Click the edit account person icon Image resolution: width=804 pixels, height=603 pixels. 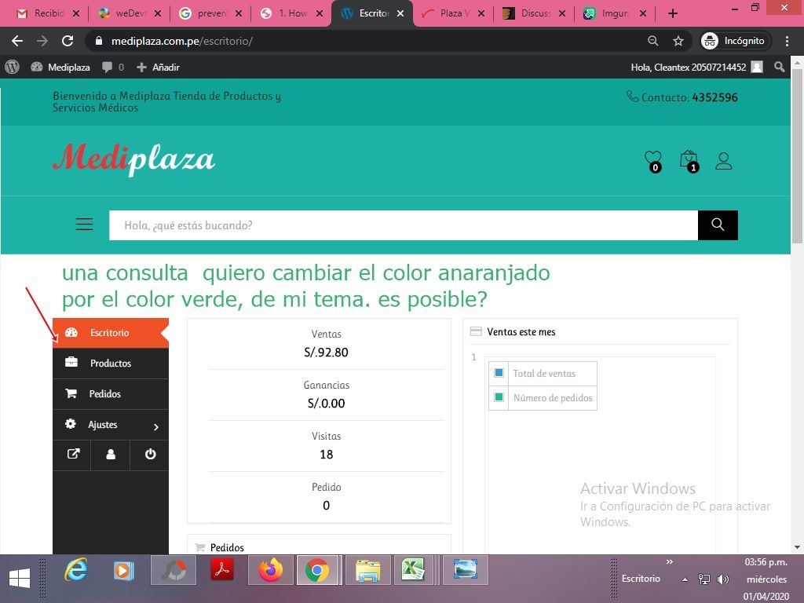point(111,455)
